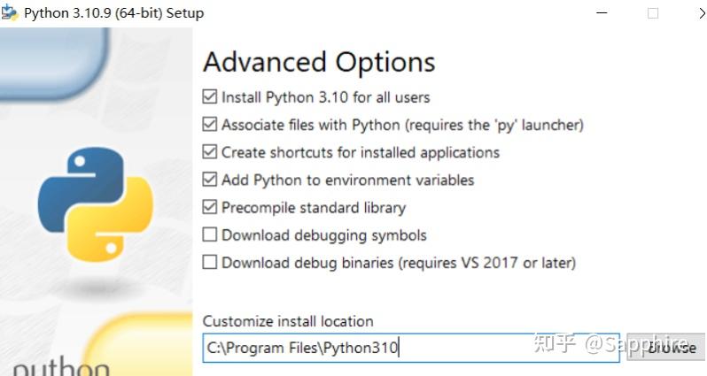Click the Python 3.10.9 Setup title text

point(113,13)
